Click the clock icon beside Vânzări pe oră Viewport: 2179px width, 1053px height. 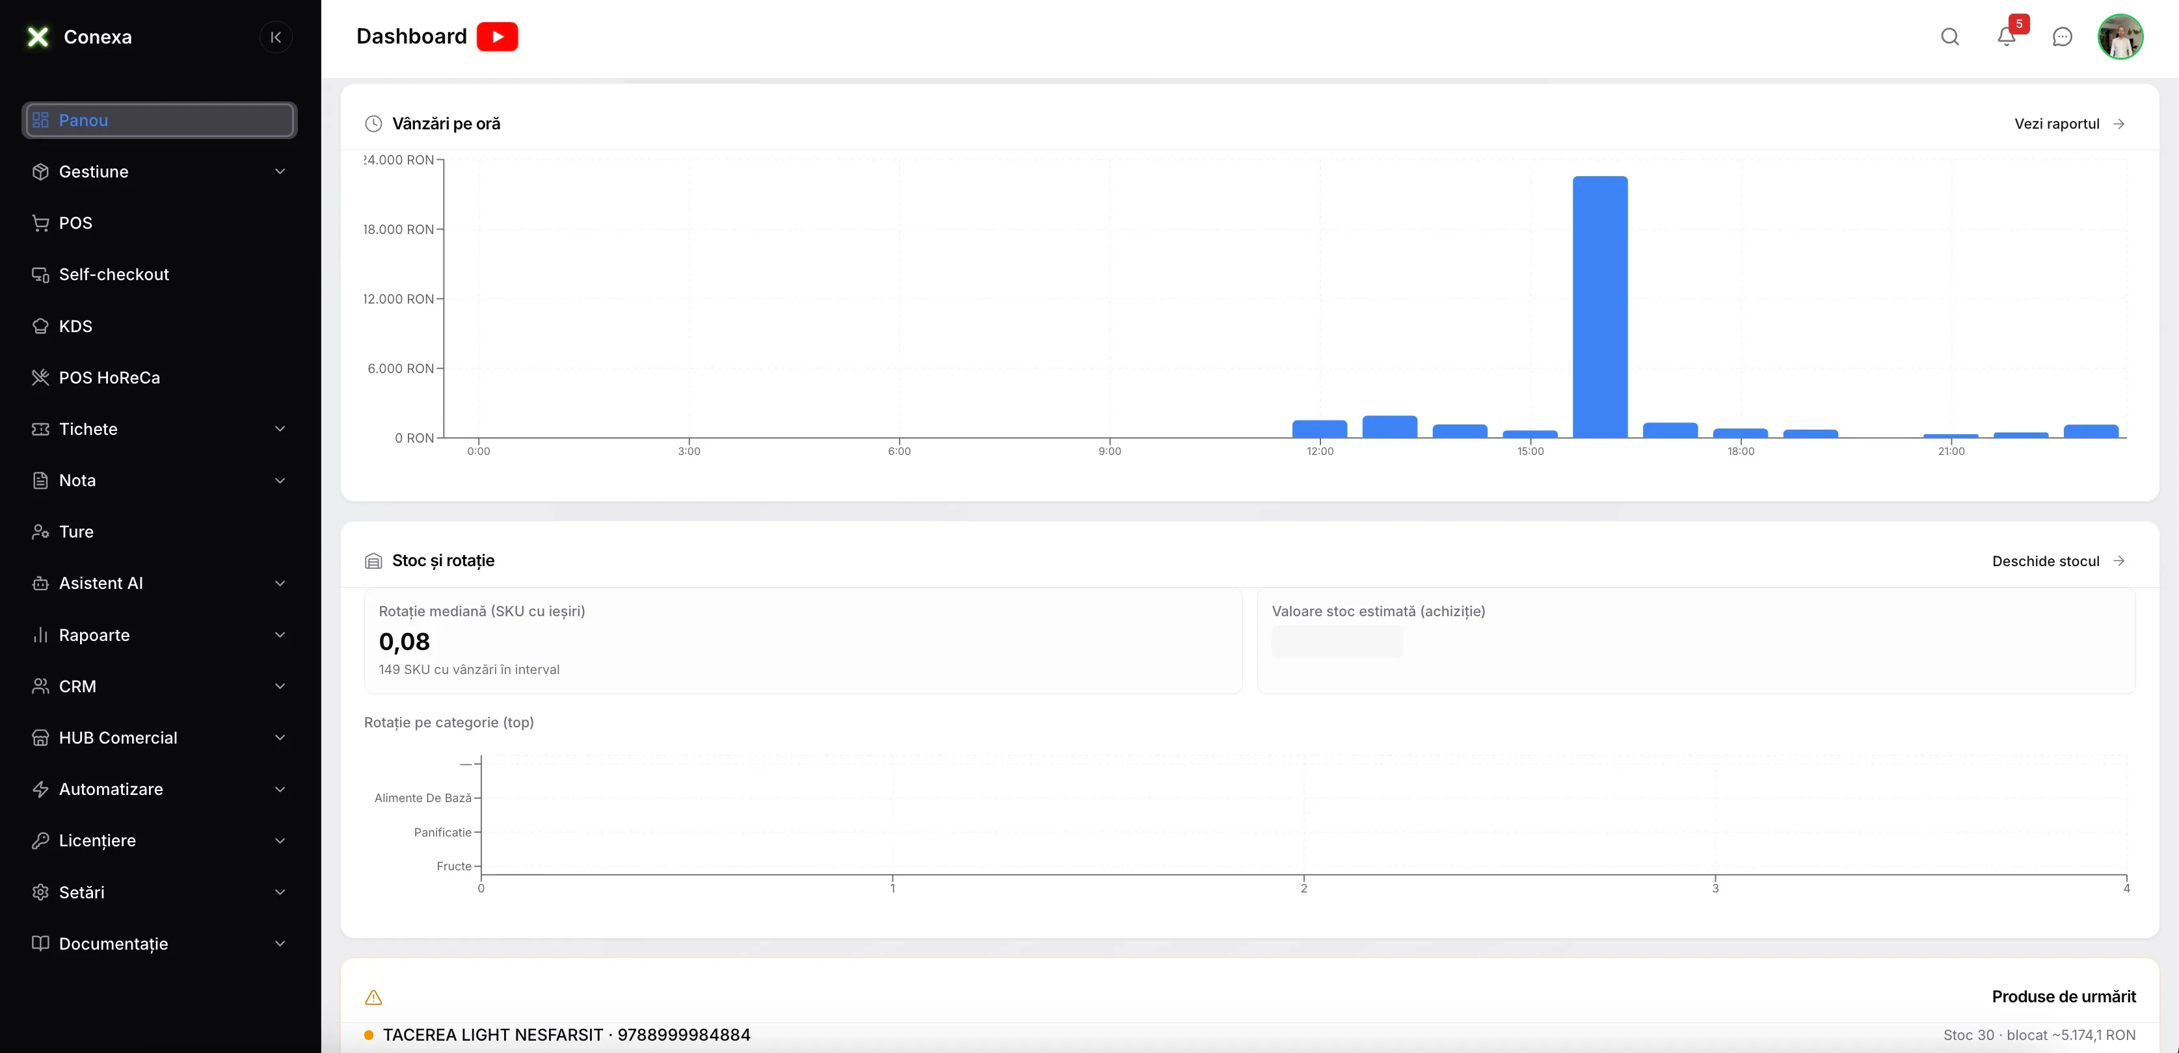373,123
